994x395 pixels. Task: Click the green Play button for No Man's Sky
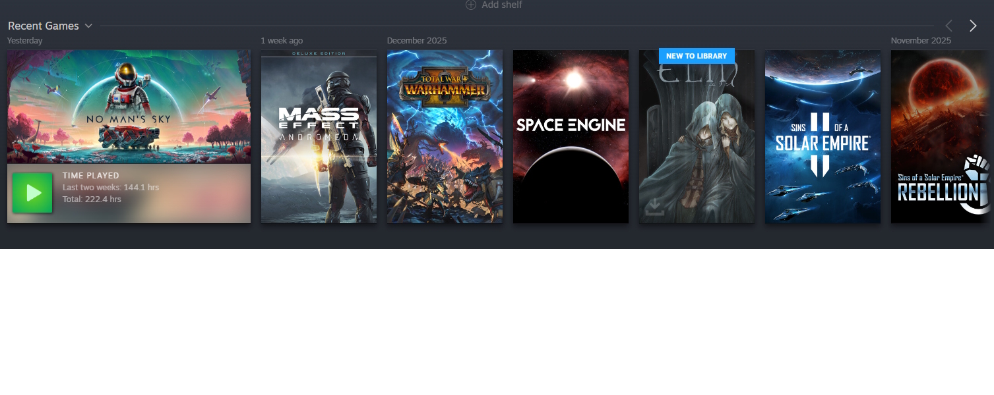(x=32, y=193)
